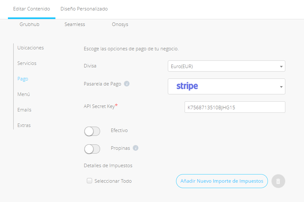Viewport: 304px width, 202px height.
Task: Open the Divisa currency dropdown
Action: pyautogui.click(x=226, y=66)
